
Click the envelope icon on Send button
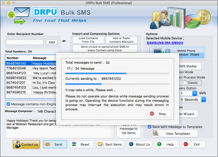(47, 144)
